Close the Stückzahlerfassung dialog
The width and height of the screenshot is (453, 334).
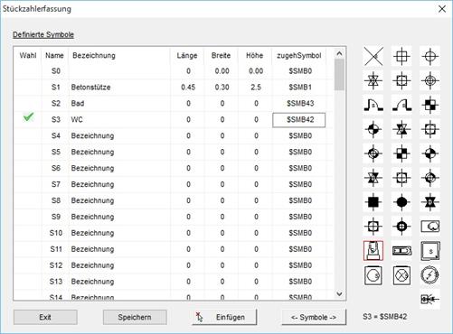(442, 9)
